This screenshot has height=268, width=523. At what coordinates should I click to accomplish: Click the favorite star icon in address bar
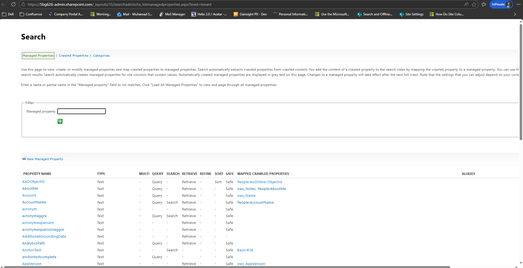pos(474,4)
